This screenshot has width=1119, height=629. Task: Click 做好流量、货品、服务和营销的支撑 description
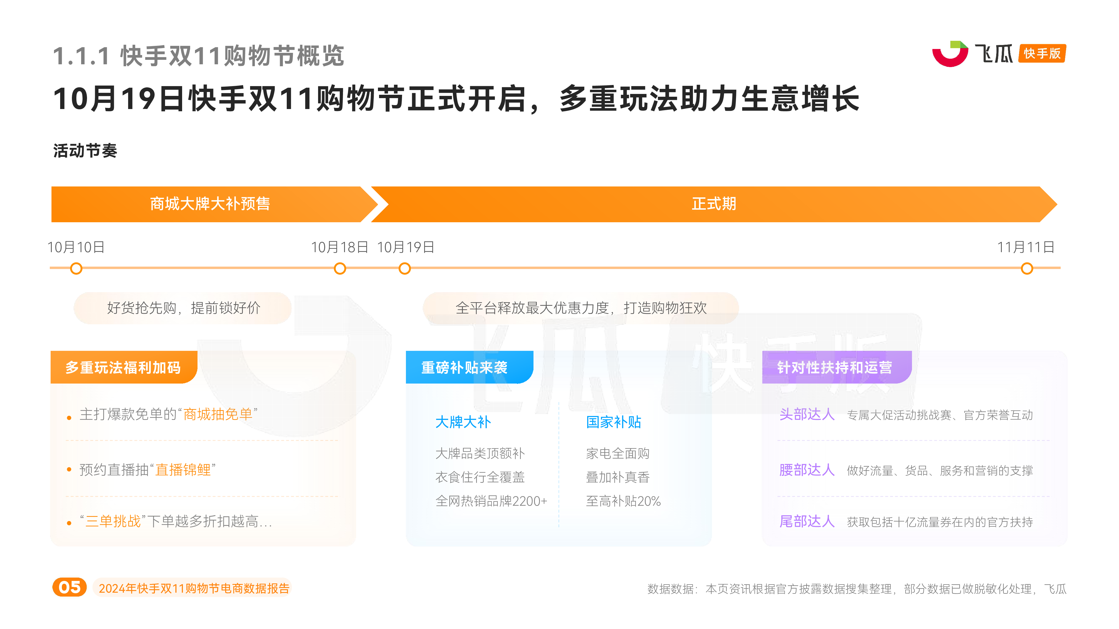[x=940, y=471]
